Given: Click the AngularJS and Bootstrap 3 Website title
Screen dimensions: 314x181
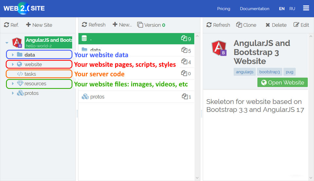Looking at the screenshot, I should tap(262, 52).
